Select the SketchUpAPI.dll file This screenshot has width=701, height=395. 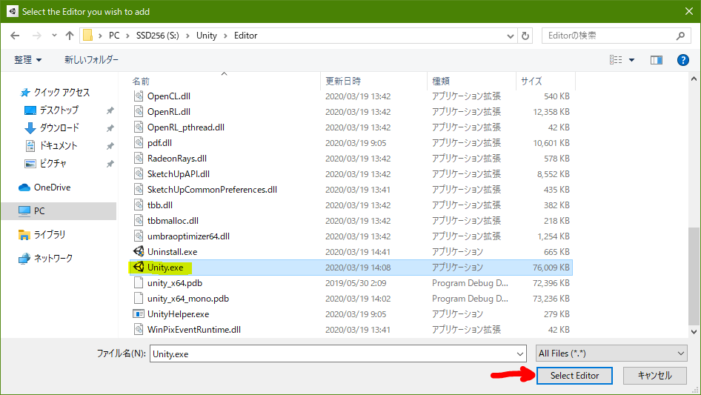(179, 174)
